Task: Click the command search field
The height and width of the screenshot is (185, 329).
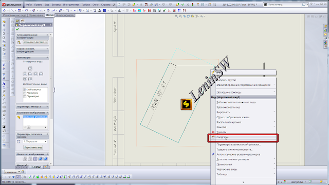Action: [x=284, y=5]
